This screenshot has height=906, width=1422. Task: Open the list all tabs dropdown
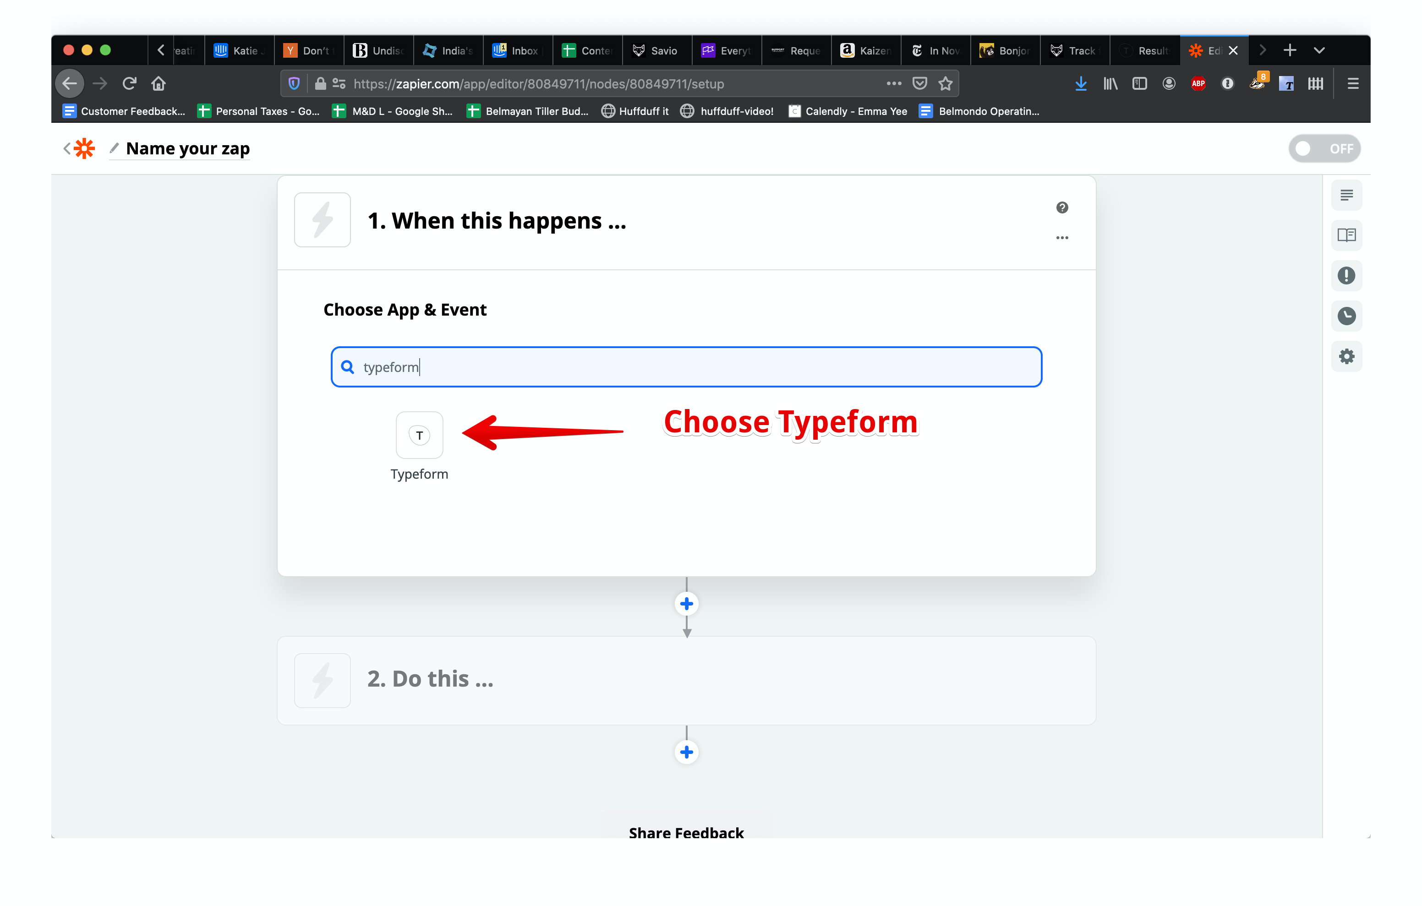click(1319, 50)
